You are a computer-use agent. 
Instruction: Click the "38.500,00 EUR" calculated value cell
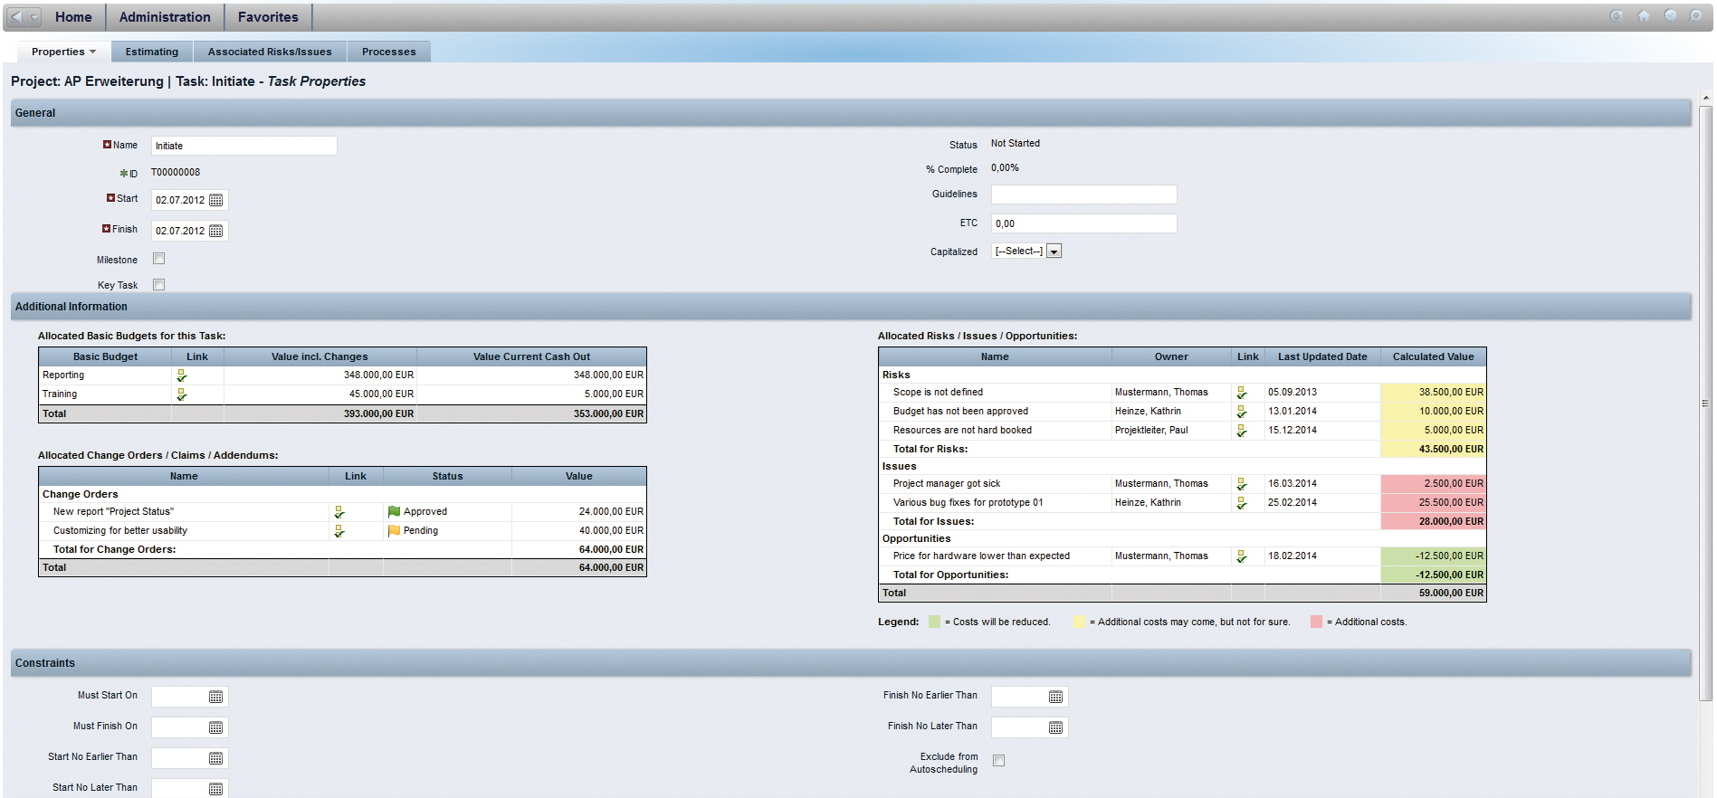click(1434, 393)
